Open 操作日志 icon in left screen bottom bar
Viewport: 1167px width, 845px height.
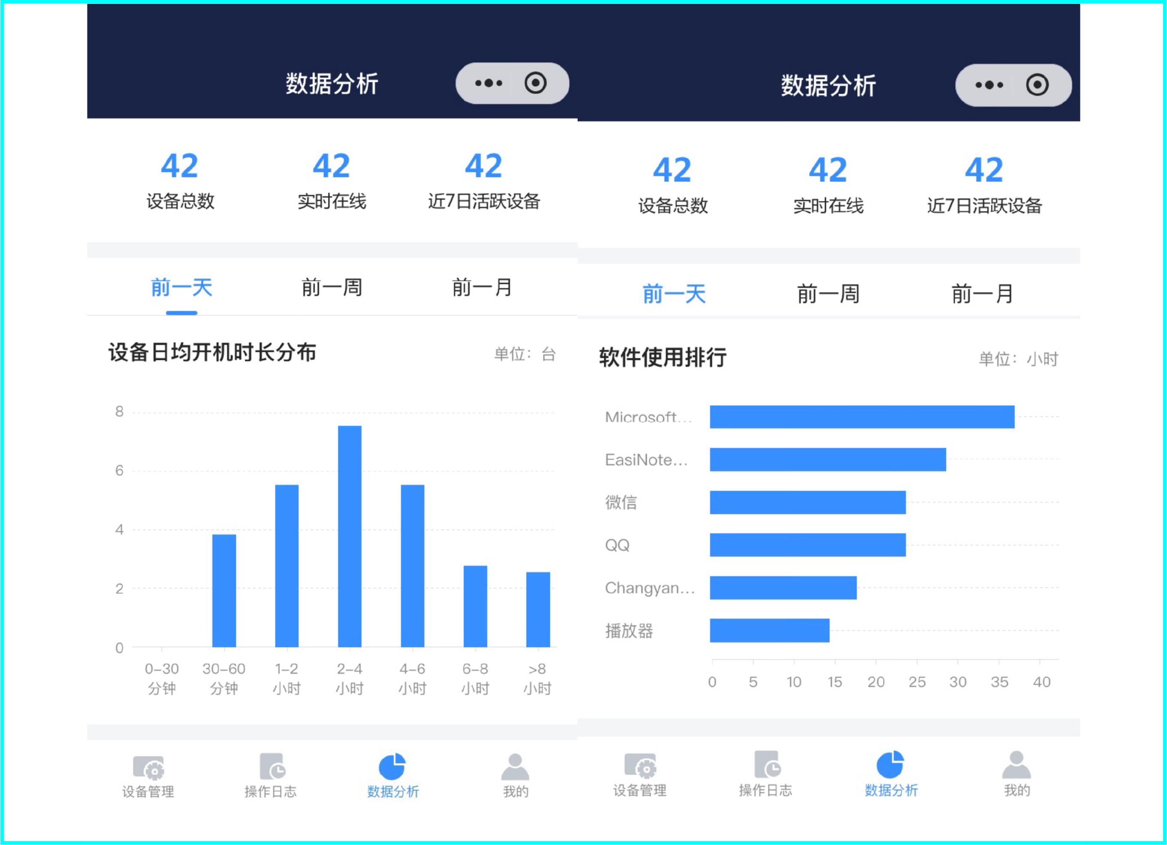pyautogui.click(x=272, y=767)
